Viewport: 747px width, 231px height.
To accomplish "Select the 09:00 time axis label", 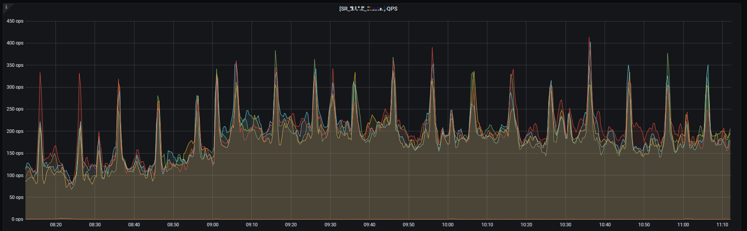I will pyautogui.click(x=212, y=225).
